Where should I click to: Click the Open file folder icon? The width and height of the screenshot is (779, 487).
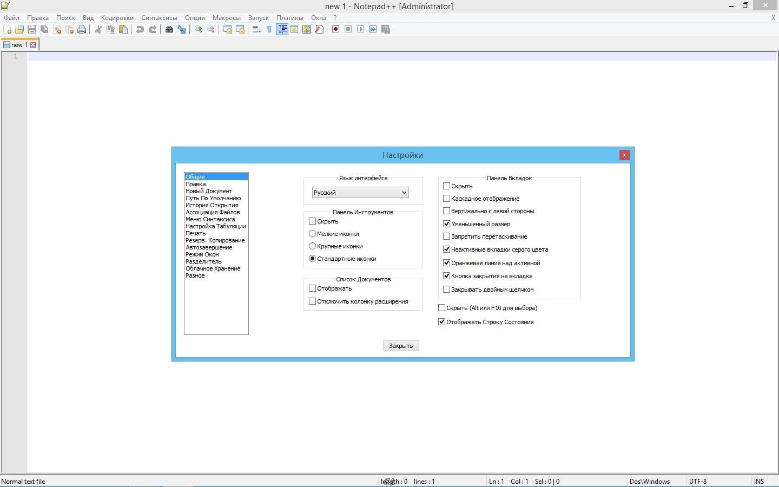coord(19,29)
